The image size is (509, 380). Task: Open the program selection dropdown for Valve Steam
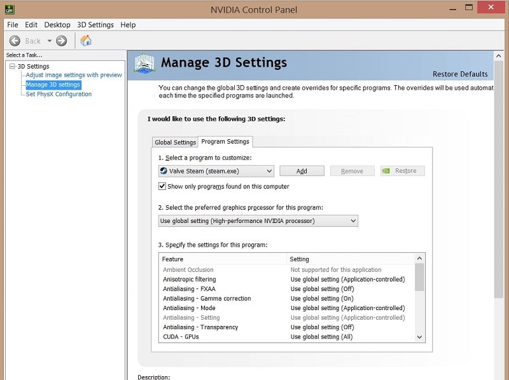click(x=268, y=171)
